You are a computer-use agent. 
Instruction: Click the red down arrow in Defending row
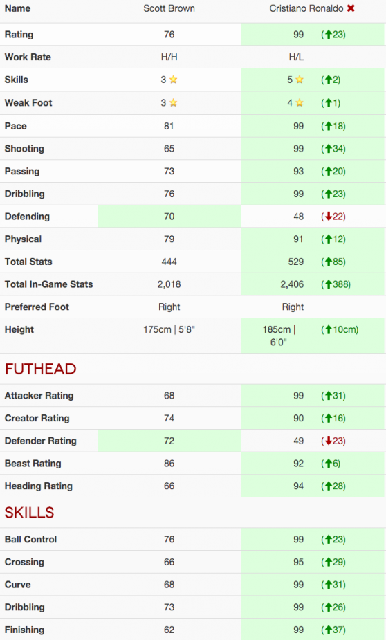pos(328,217)
